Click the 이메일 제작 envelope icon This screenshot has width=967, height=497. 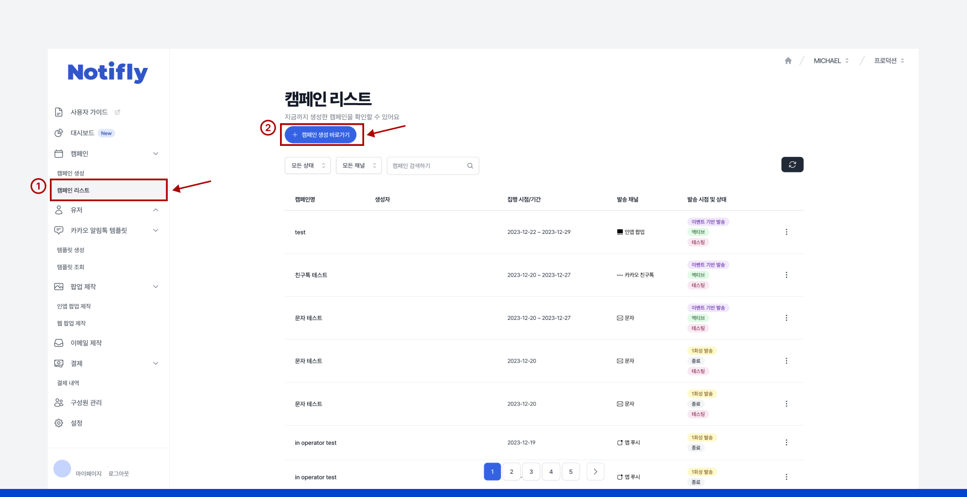pos(58,343)
